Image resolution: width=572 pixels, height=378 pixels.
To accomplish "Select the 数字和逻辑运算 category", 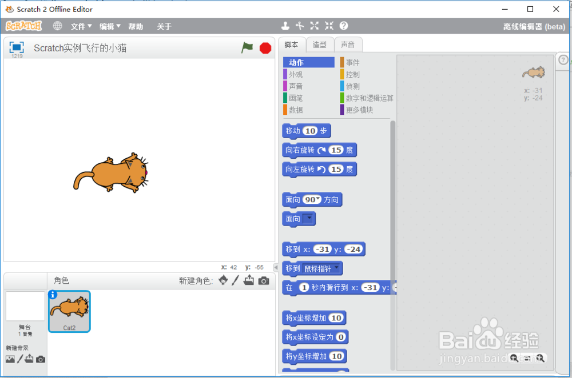I will point(367,98).
